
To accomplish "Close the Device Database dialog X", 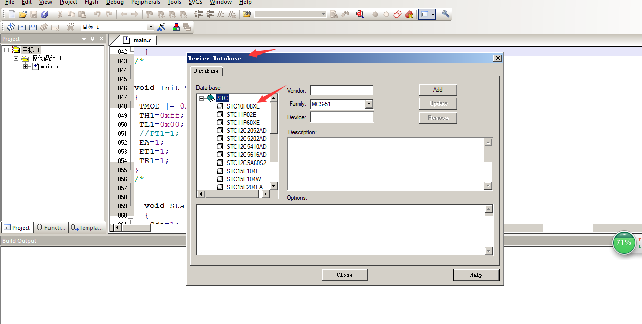I will tap(498, 58).
